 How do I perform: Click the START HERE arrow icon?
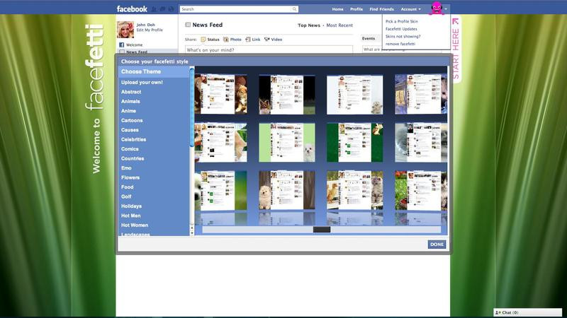455,22
